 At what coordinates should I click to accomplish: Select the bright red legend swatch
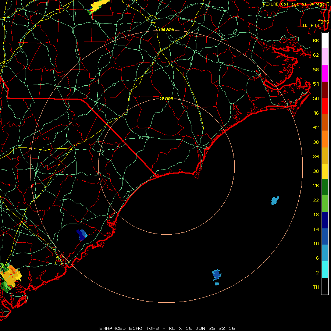(325, 106)
